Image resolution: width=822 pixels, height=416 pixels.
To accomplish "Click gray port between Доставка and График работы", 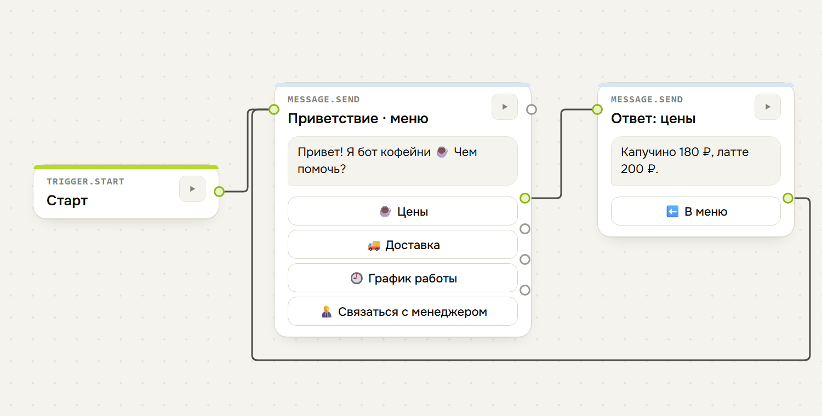I will click(525, 259).
